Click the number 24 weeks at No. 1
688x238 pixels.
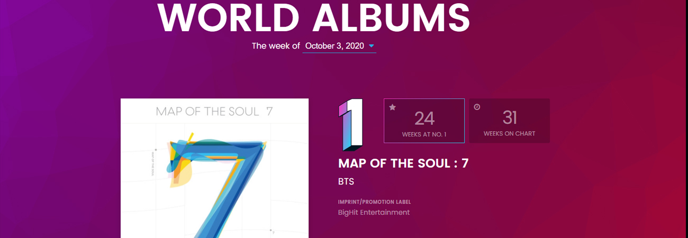pyautogui.click(x=424, y=118)
